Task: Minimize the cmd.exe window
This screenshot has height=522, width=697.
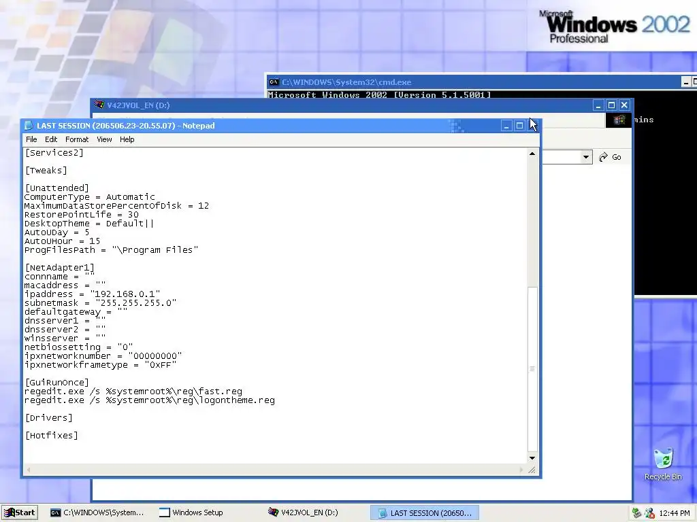Action: 686,82
